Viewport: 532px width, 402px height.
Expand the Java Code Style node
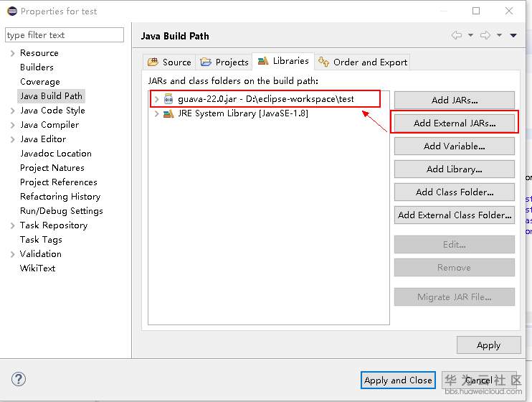coord(13,111)
